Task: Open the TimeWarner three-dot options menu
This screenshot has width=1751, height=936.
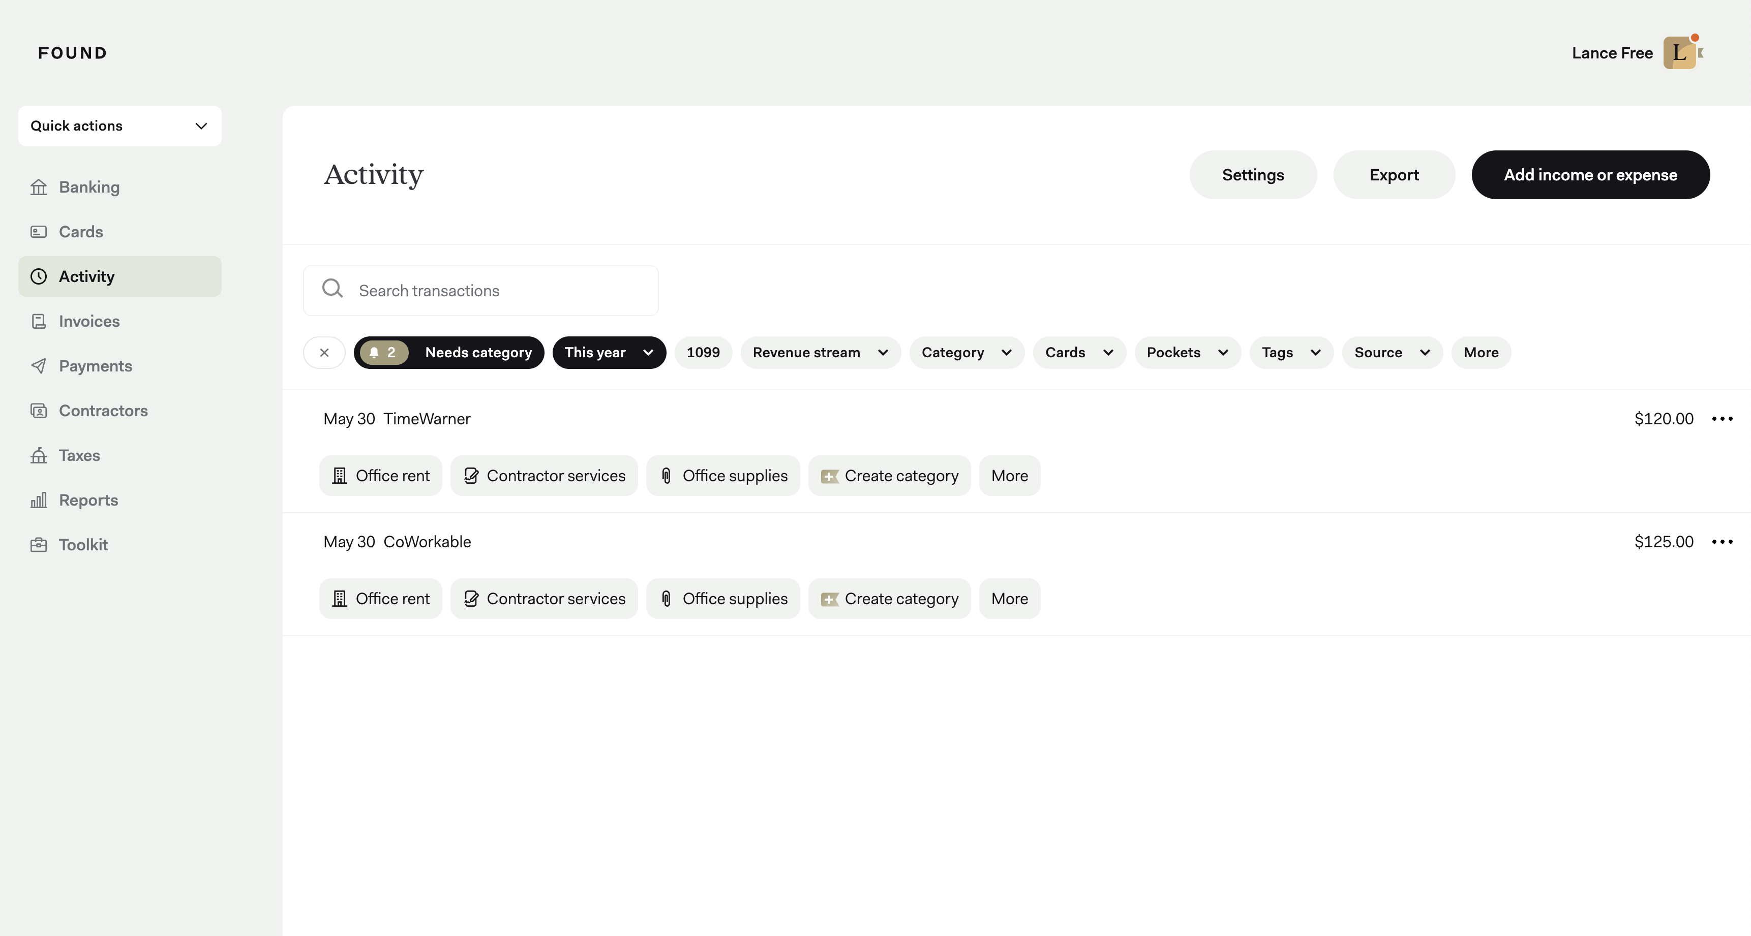Action: click(x=1722, y=418)
